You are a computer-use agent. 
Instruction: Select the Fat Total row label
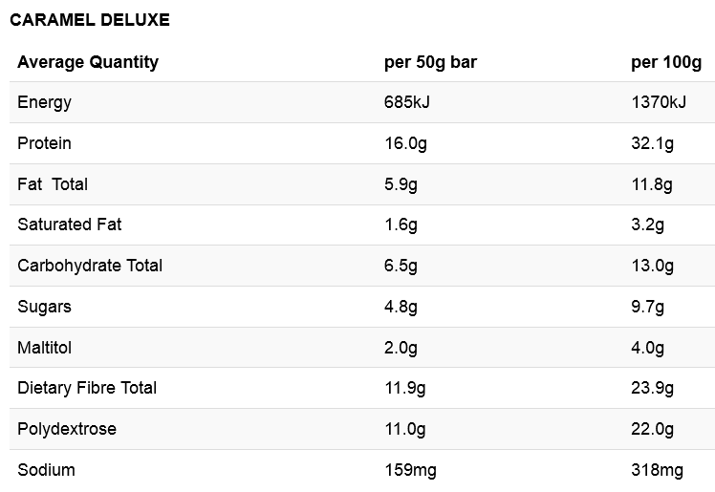coord(53,184)
